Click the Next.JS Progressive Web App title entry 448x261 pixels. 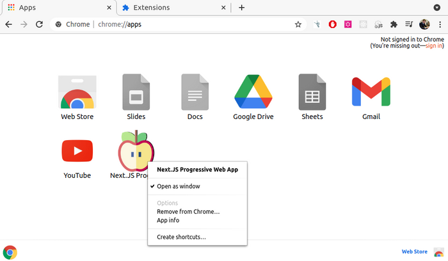pos(197,170)
